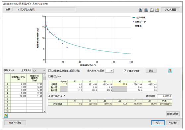This screenshot has width=185, height=130.
Task: Open help via the orange question mark icon
Action: [x=170, y=70]
